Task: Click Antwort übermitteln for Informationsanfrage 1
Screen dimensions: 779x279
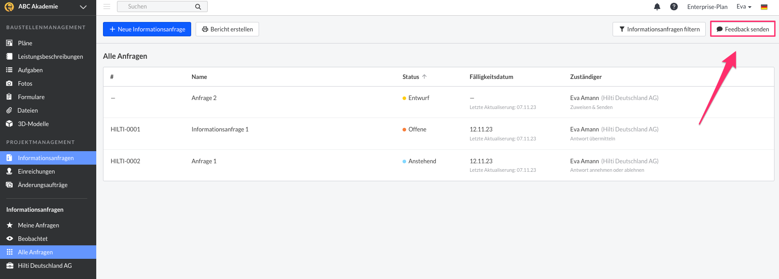Action: (592, 139)
